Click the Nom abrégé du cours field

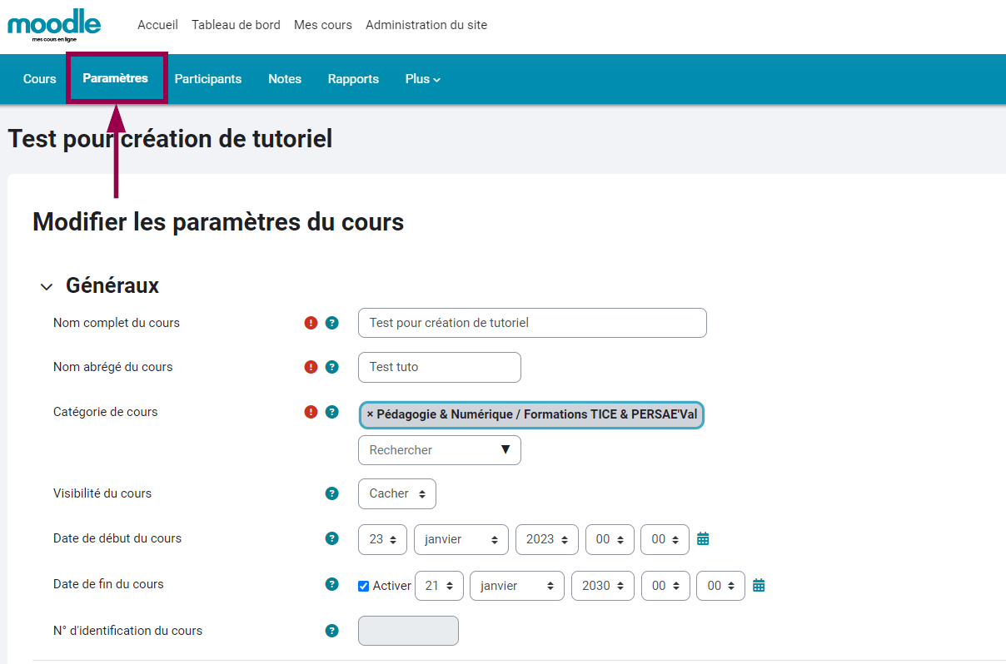(x=440, y=367)
